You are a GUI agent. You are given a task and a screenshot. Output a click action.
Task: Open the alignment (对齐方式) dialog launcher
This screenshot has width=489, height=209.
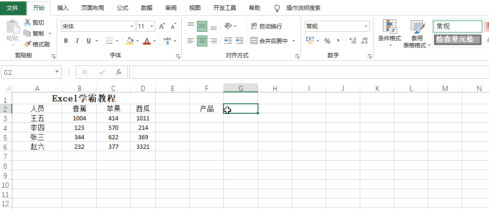point(297,56)
